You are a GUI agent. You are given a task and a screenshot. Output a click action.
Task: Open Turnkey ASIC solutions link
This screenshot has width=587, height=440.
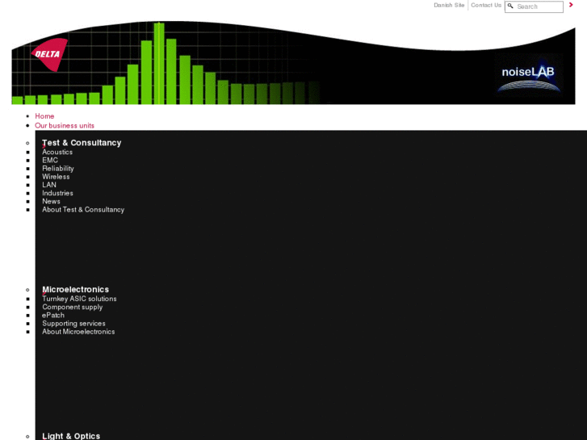click(79, 299)
